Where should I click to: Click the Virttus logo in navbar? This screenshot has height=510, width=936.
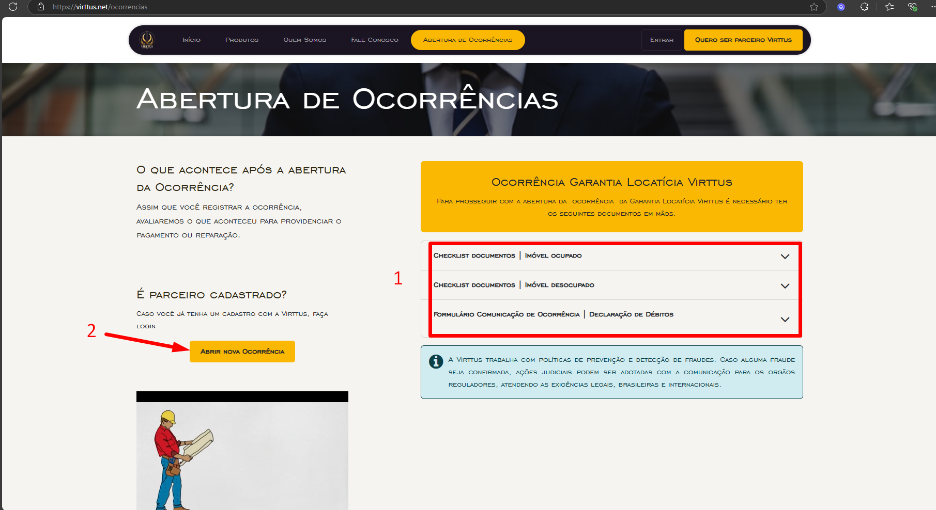coord(147,40)
